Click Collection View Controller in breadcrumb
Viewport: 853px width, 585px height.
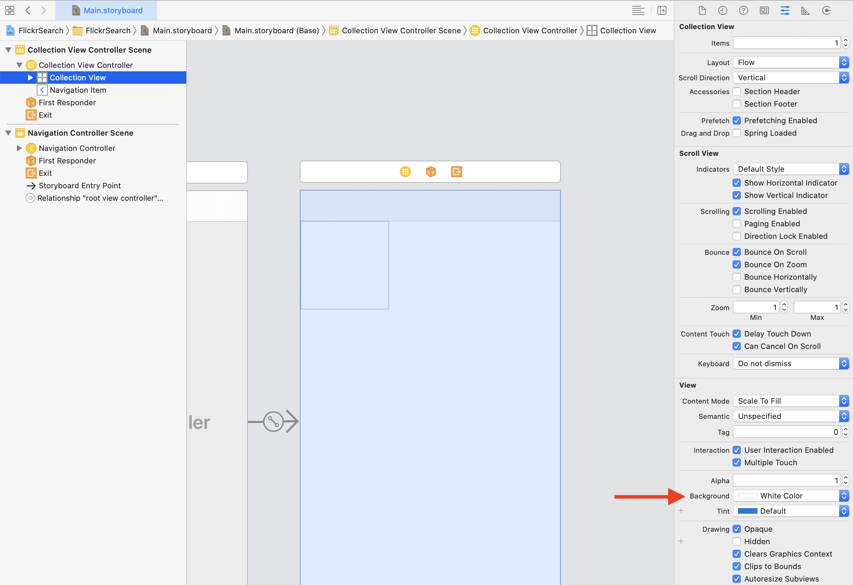(530, 30)
